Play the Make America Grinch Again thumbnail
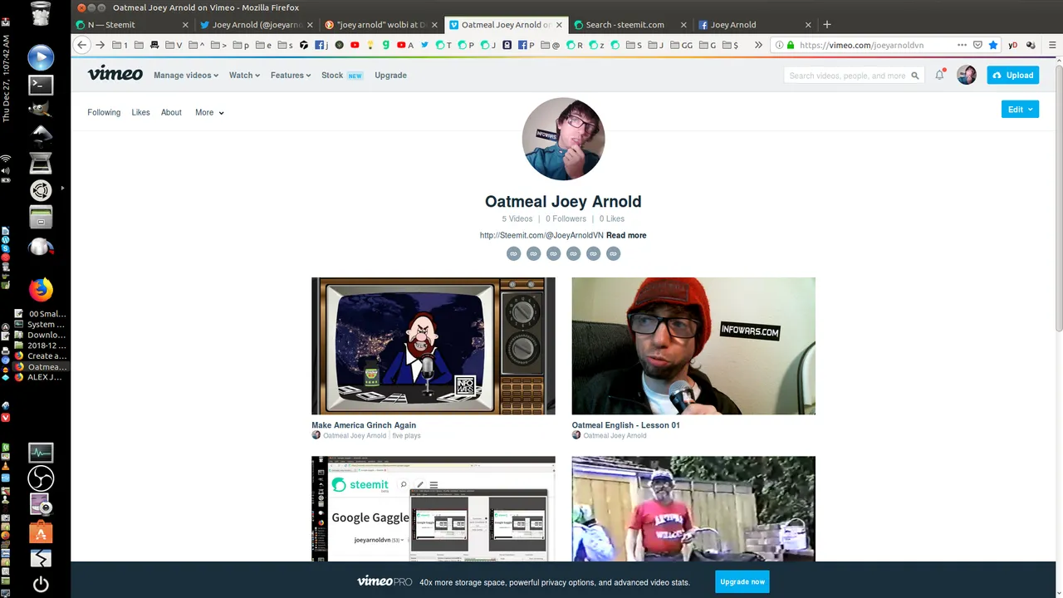1063x598 pixels. click(x=434, y=346)
